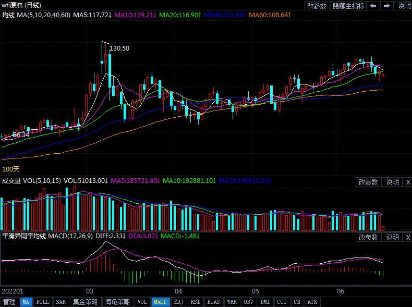Close the MACD panel with X
Viewport: 412px width, 307px height.
[407, 237]
